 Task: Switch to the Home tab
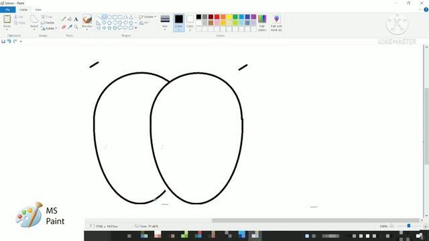coord(23,9)
